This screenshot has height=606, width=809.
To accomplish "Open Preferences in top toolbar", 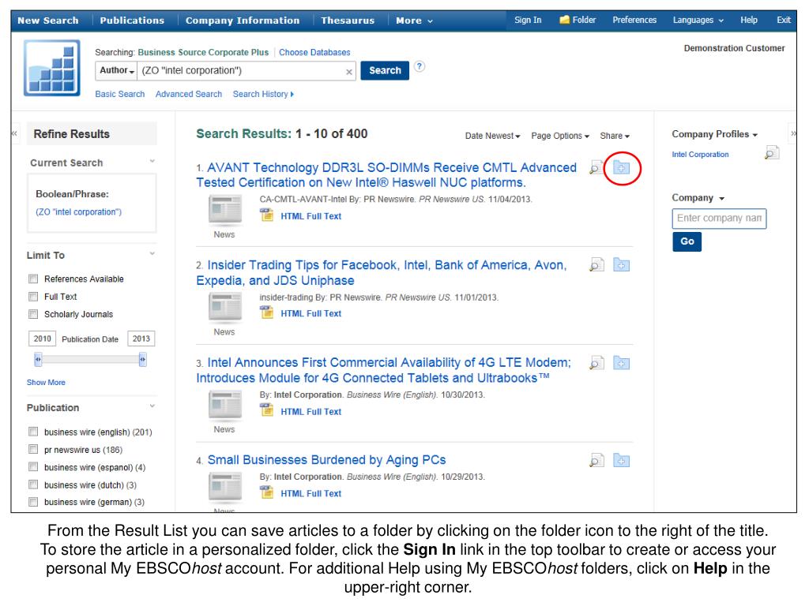I will pos(634,20).
